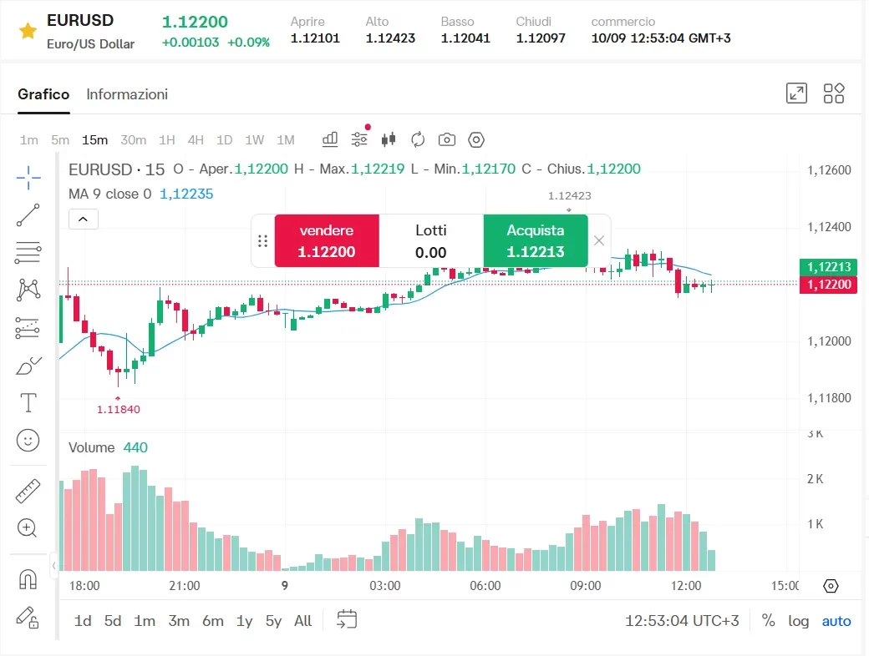Open the layout widgets grid icon
Screen dimensions: 869x656
(x=834, y=93)
